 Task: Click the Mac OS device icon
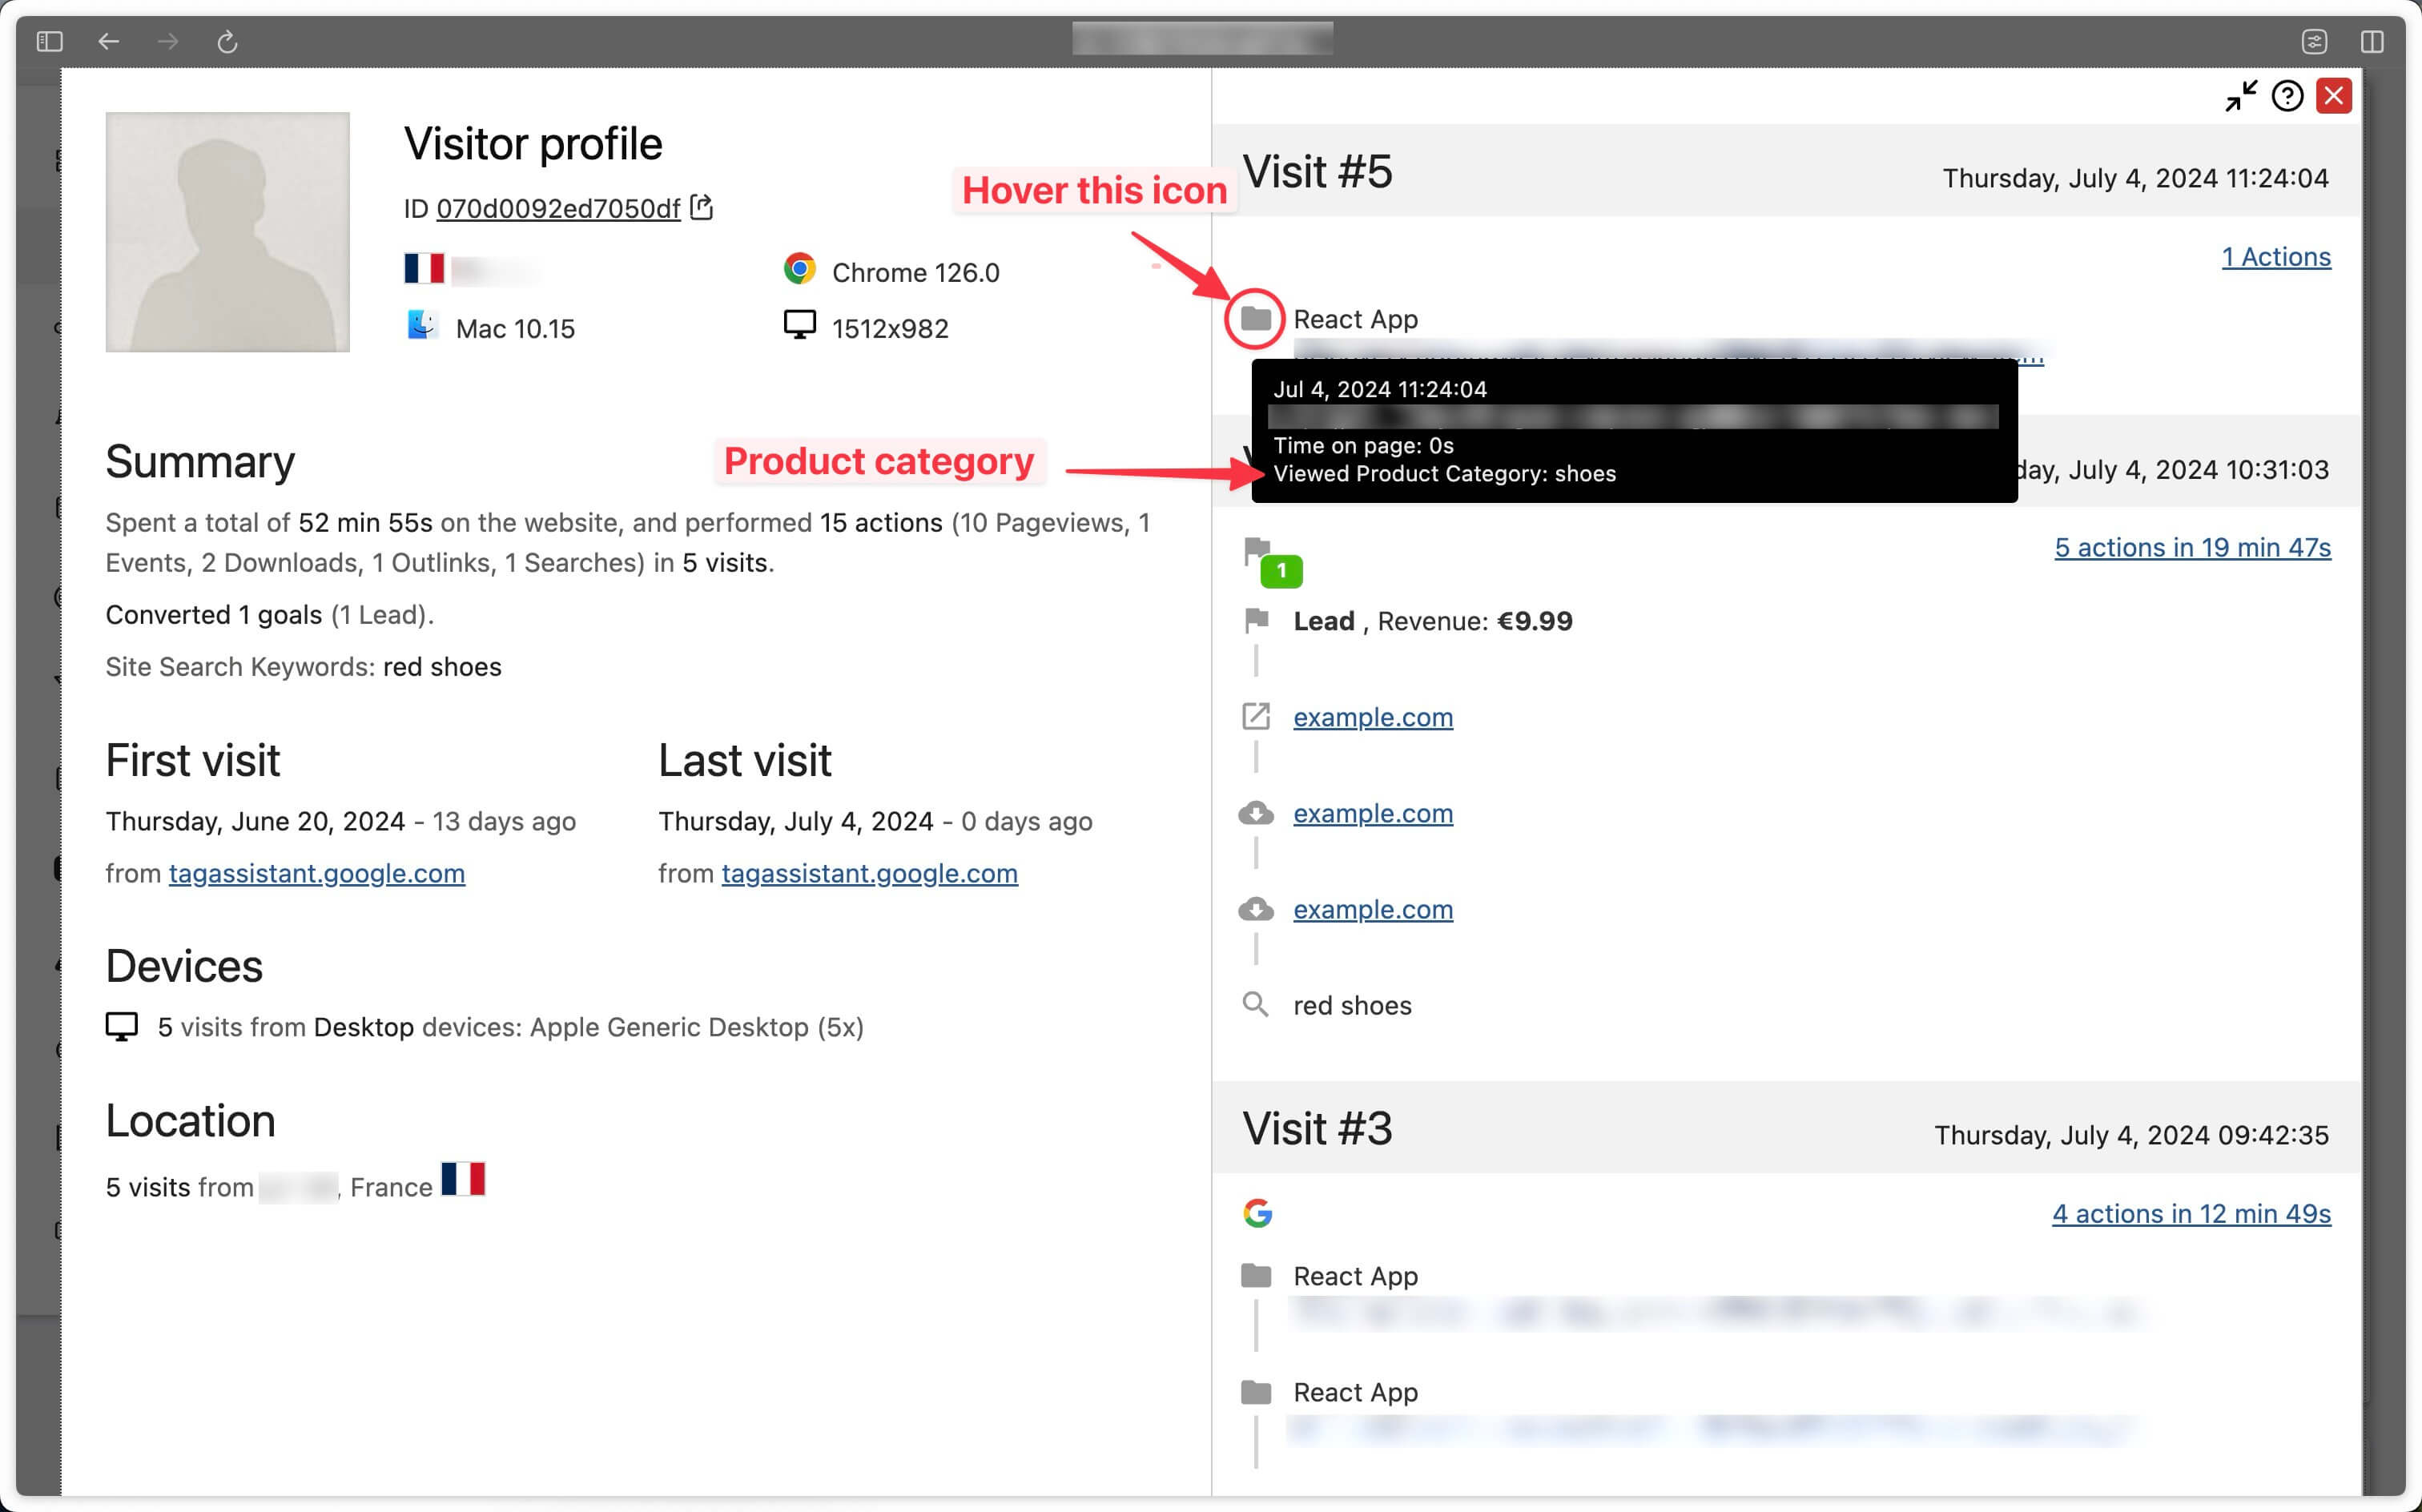pyautogui.click(x=421, y=326)
